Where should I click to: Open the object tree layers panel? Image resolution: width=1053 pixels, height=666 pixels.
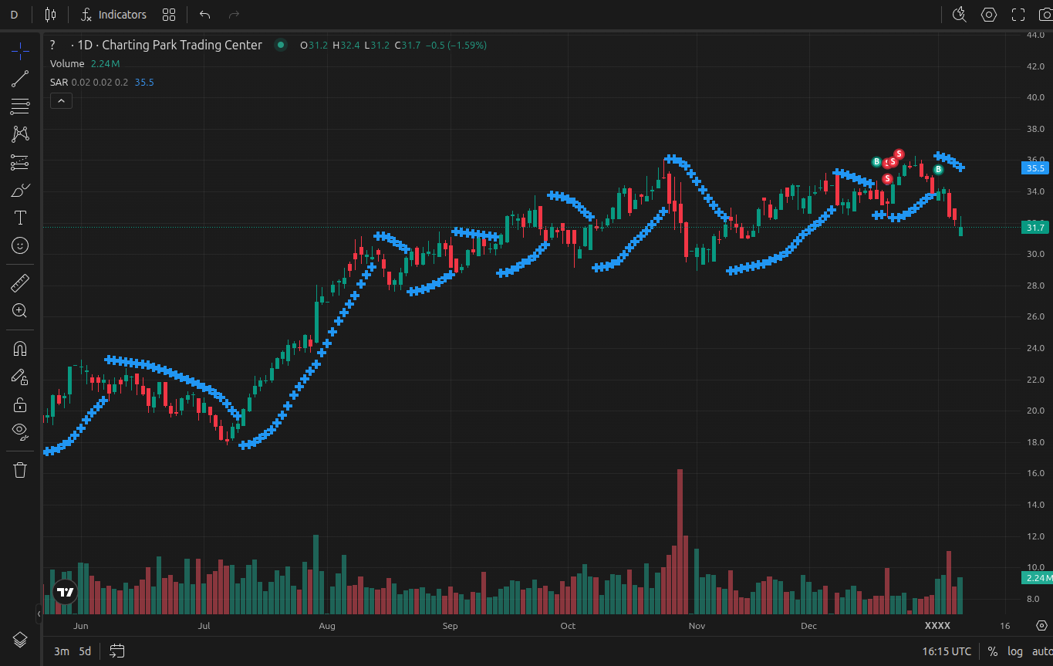point(20,640)
